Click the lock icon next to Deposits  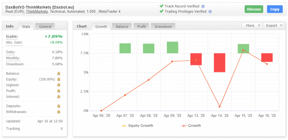[x=58, y=106]
